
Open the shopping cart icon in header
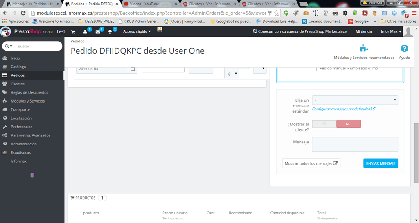click(73, 32)
